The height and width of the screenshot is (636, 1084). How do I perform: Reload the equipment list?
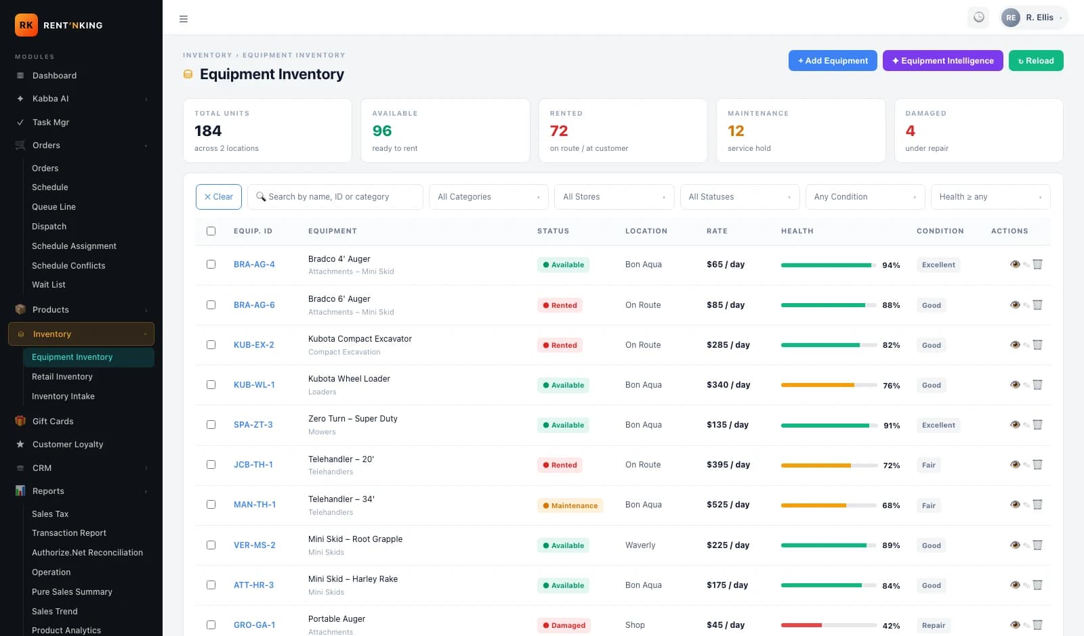click(x=1036, y=61)
